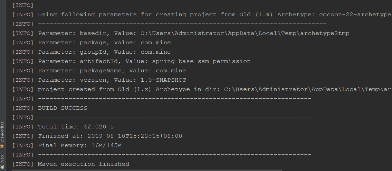392x171 pixels.
Task: Click the Web tool window globe icon
Action: pos(2,168)
